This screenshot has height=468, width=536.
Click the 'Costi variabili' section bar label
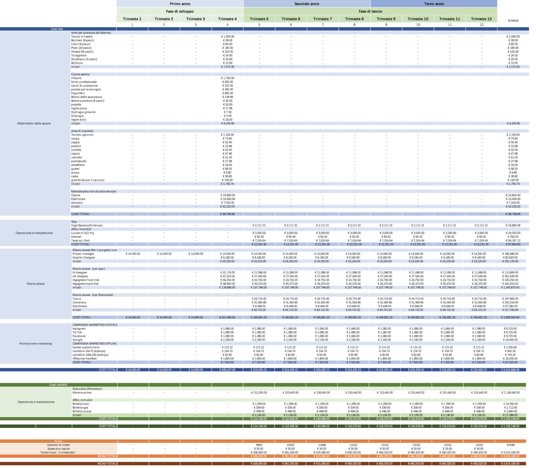coord(58,385)
